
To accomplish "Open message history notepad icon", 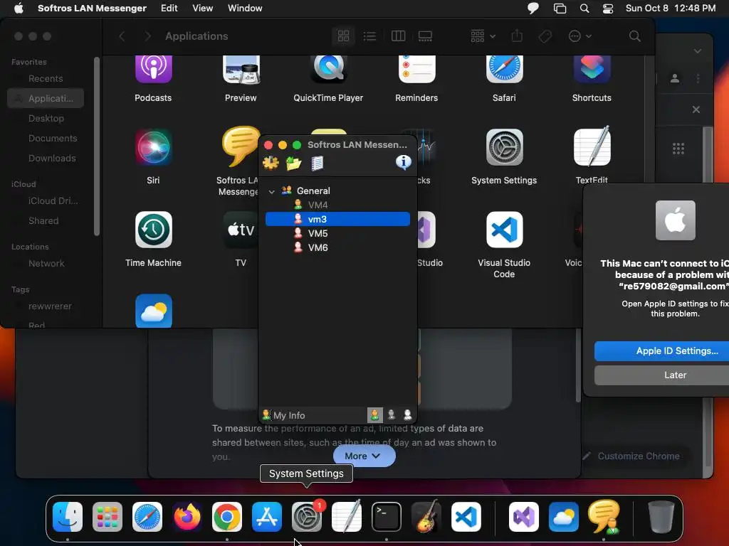I will coord(317,163).
